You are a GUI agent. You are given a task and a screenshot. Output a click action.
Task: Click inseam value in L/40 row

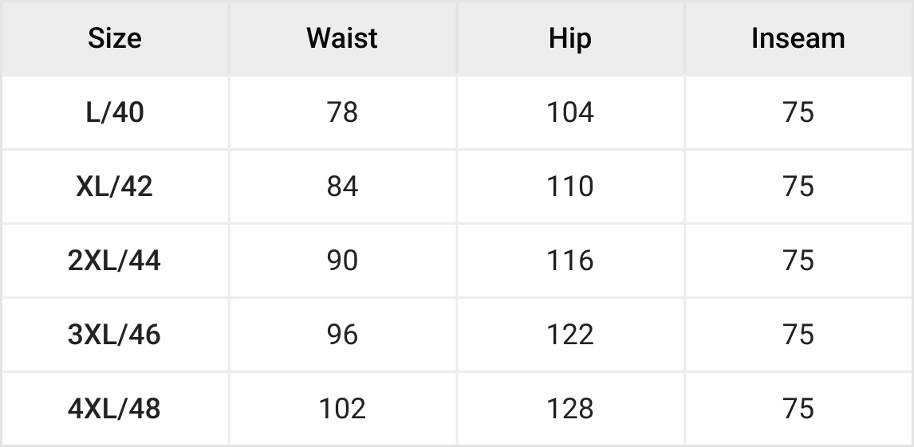(x=798, y=112)
